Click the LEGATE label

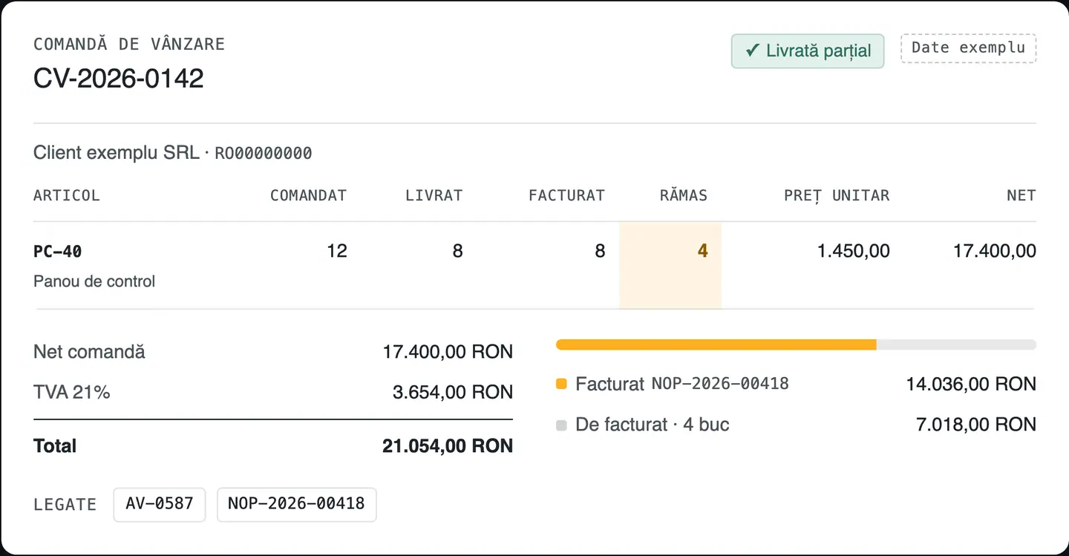65,505
